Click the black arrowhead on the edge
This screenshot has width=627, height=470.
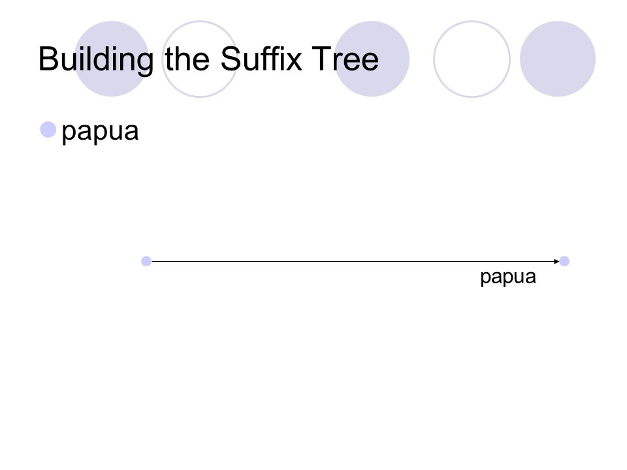(556, 261)
